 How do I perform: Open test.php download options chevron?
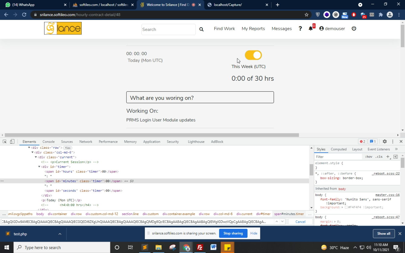point(60,234)
